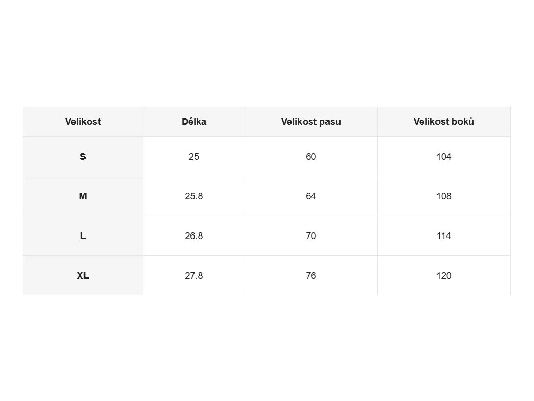
Task: Click the waist value 64
Action: [311, 196]
